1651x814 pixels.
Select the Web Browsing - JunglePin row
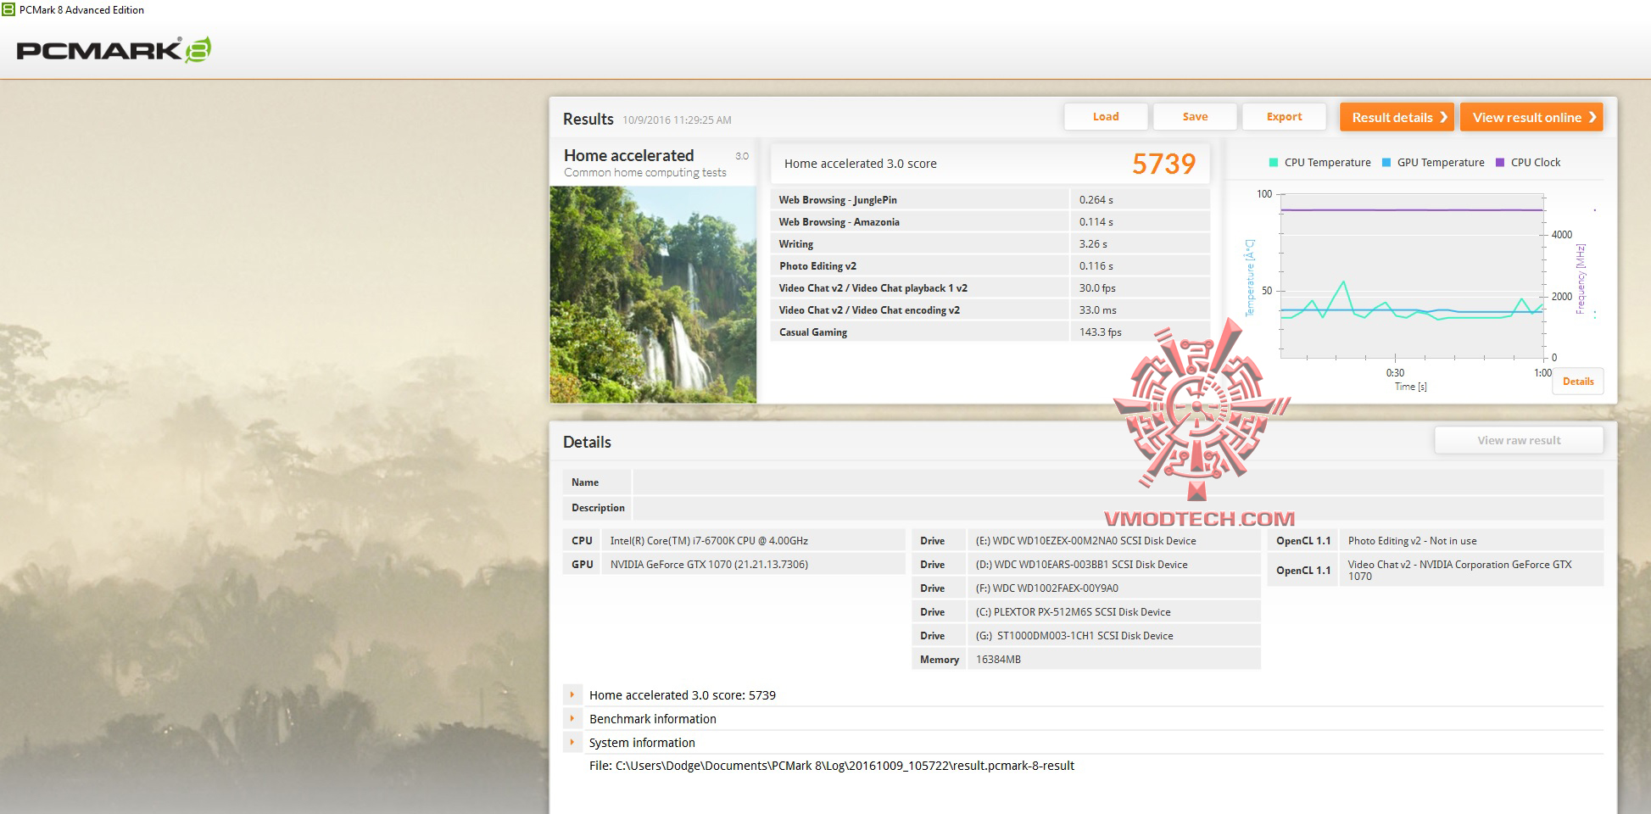[x=990, y=200]
